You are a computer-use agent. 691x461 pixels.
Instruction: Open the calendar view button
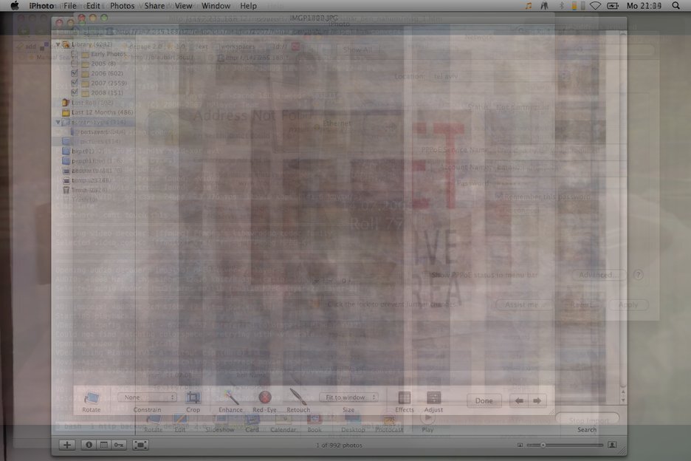(103, 445)
